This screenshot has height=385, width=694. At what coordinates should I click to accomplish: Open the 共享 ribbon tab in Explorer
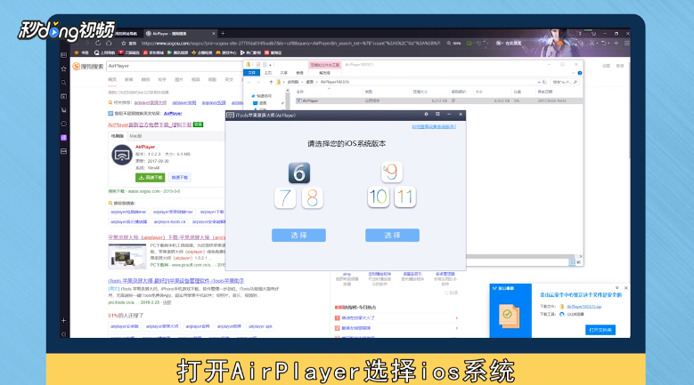point(283,73)
